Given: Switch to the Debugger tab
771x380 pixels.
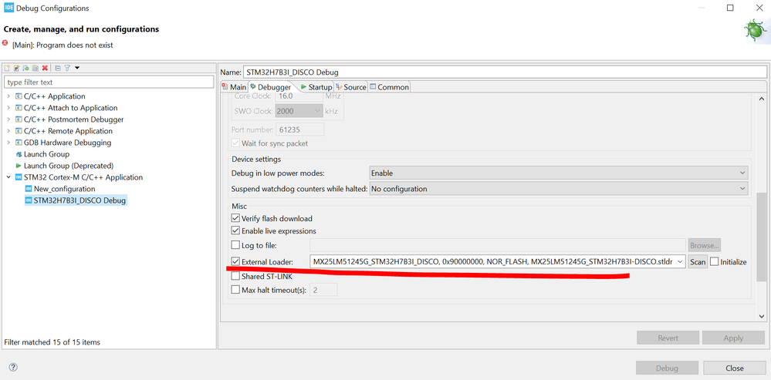Looking at the screenshot, I should pos(270,87).
